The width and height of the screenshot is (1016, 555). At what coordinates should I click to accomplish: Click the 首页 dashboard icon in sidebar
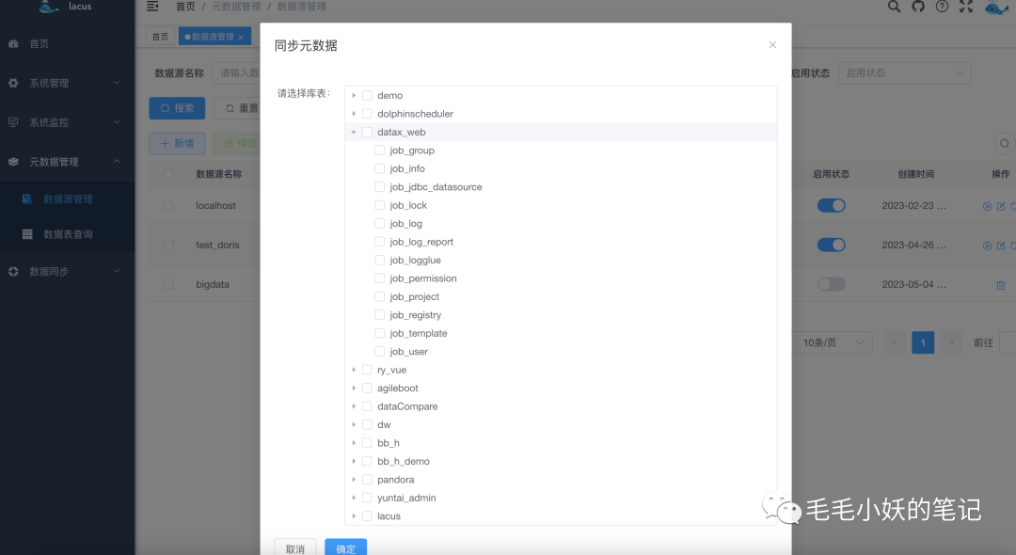tap(13, 43)
